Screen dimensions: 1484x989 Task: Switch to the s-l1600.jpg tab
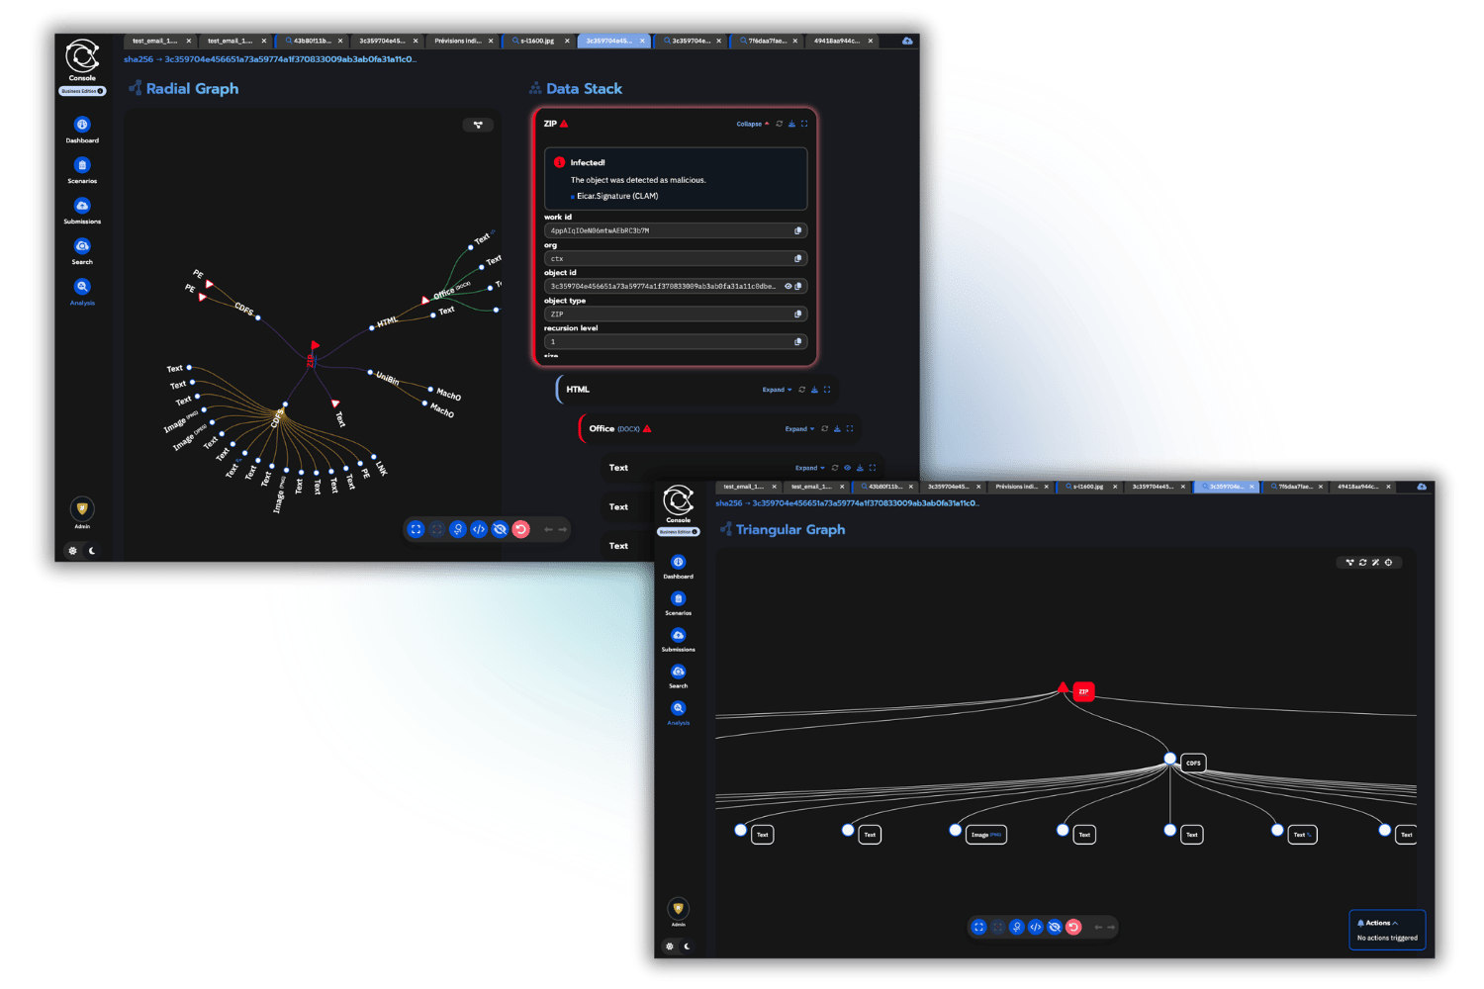[x=535, y=41]
